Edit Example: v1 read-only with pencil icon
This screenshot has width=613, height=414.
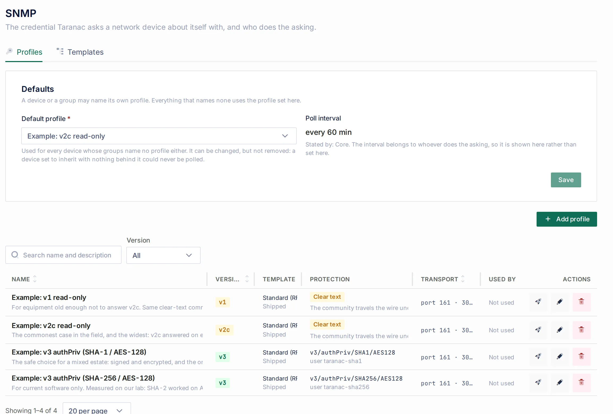pyautogui.click(x=560, y=302)
